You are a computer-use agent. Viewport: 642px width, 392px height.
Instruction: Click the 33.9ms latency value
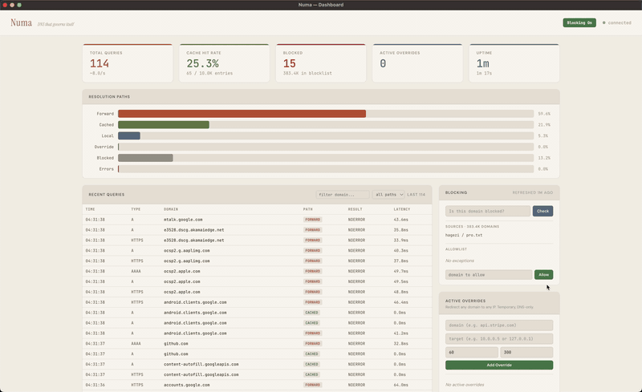tap(400, 240)
